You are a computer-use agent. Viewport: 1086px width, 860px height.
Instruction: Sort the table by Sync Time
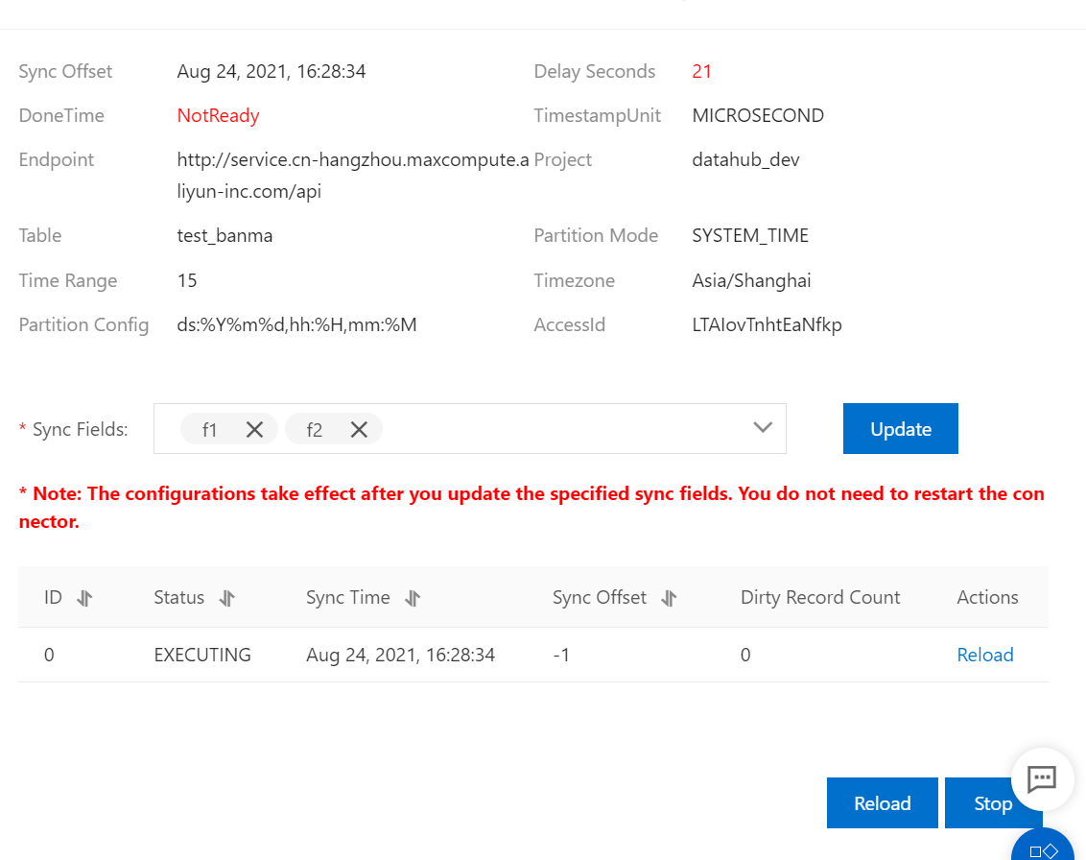click(413, 598)
